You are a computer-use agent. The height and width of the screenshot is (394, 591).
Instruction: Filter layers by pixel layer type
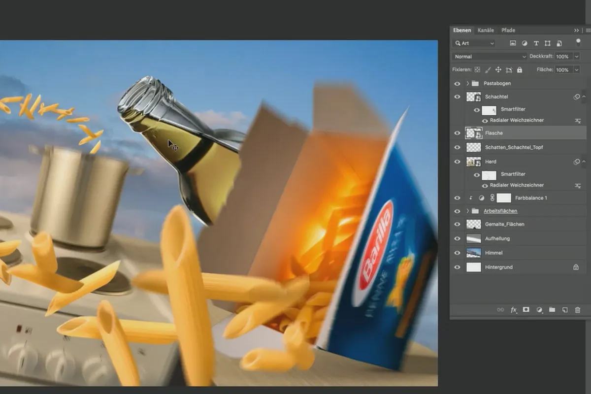(513, 43)
